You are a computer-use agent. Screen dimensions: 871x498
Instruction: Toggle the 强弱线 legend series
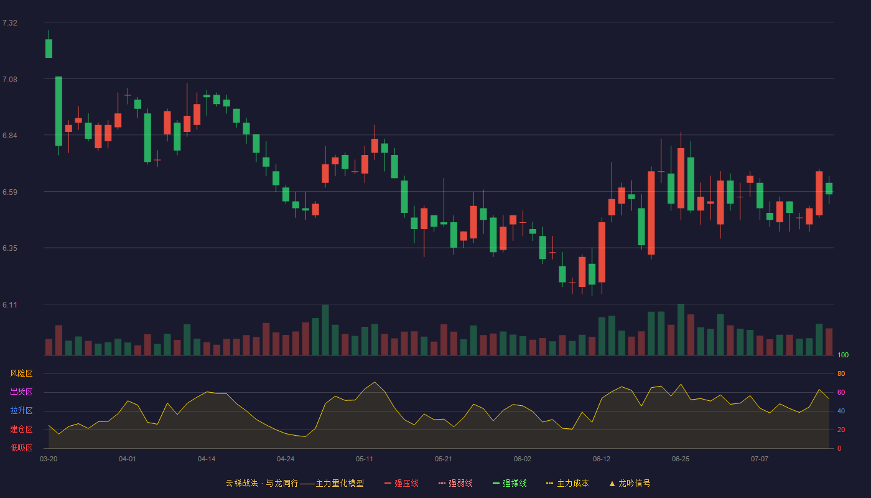(455, 483)
